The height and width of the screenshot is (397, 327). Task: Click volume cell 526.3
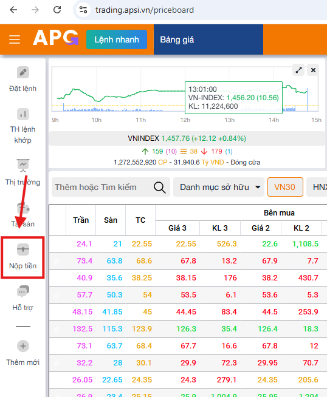(x=227, y=244)
